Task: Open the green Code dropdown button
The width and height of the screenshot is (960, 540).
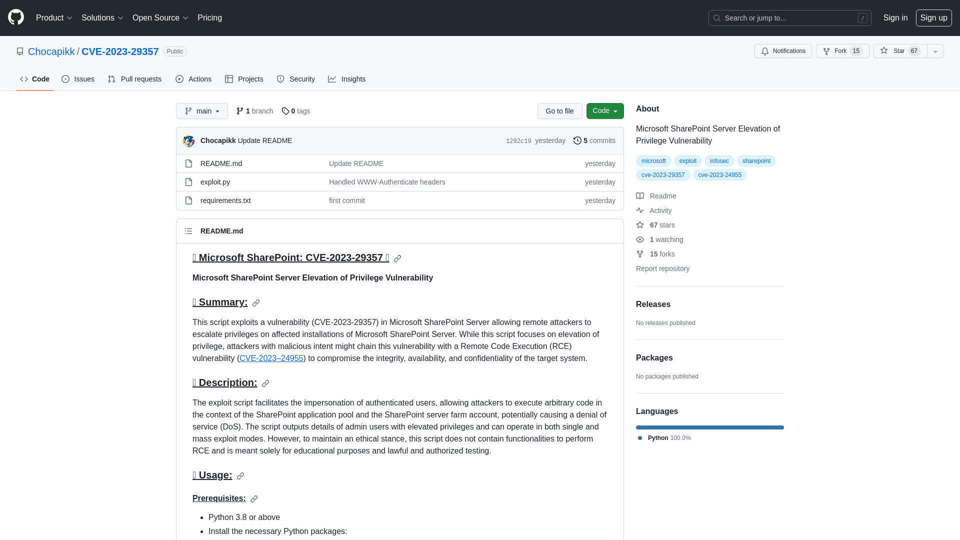Action: point(605,111)
